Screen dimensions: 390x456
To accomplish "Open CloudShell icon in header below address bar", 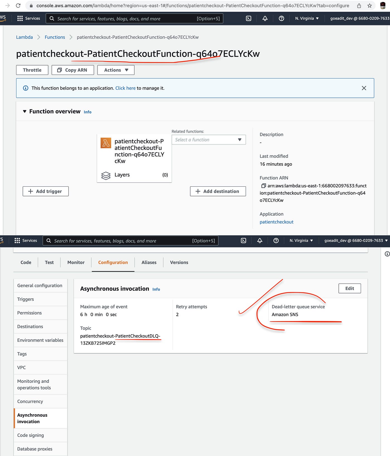I will coord(248,18).
